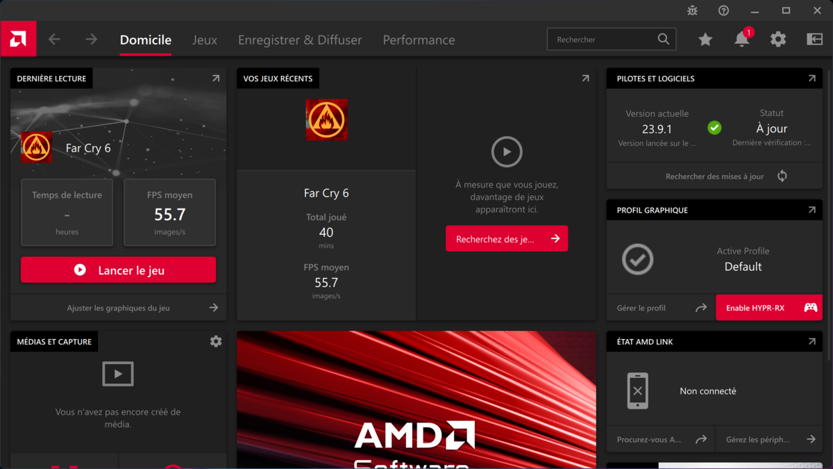Go forward with the right arrow
The width and height of the screenshot is (833, 469).
click(92, 40)
